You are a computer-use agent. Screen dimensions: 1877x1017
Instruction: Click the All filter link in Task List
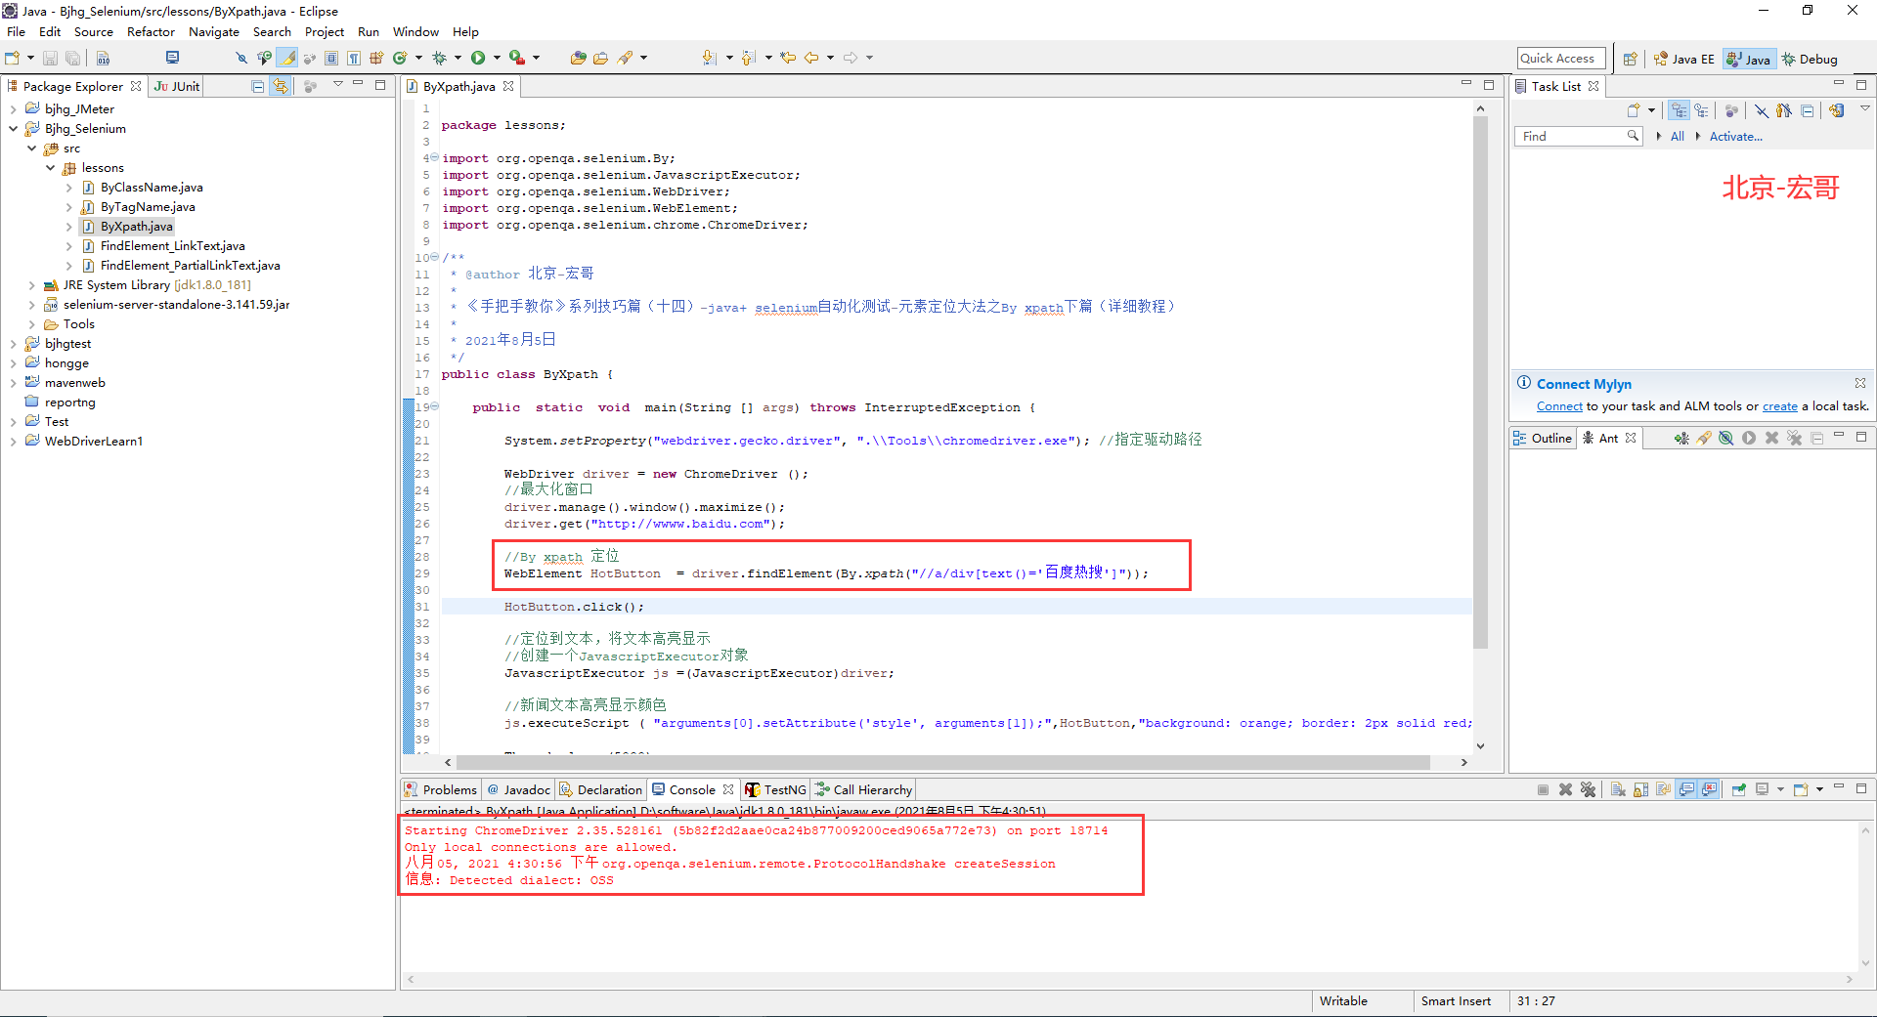click(1677, 137)
